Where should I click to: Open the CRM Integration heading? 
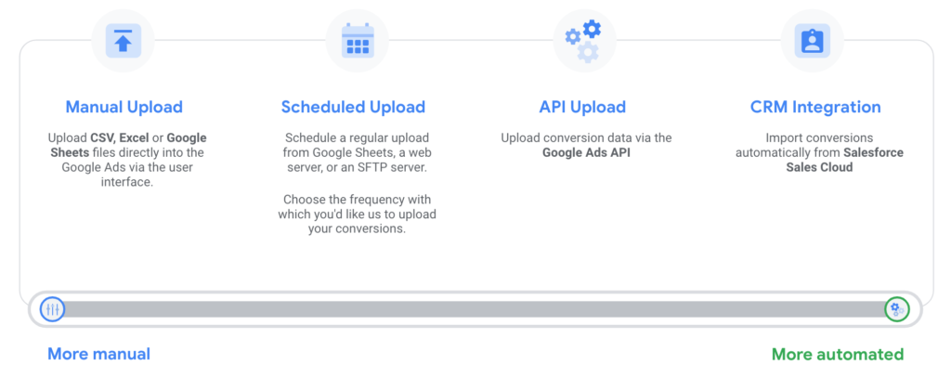click(x=815, y=108)
